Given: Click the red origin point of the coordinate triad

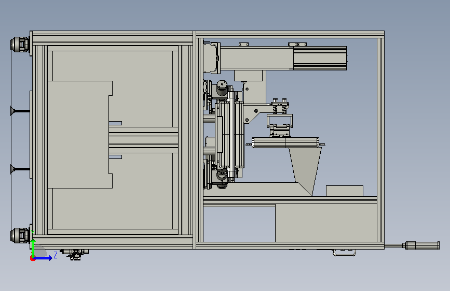Looking at the screenshot, I should pos(32,258).
